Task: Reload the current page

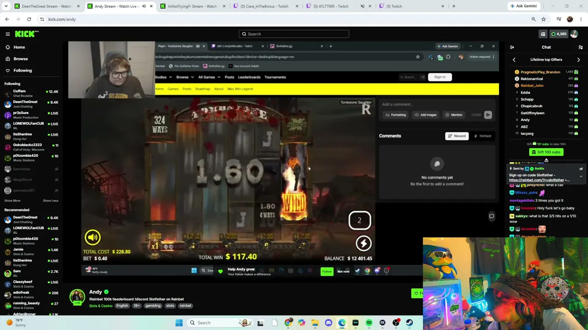Action: [x=29, y=19]
